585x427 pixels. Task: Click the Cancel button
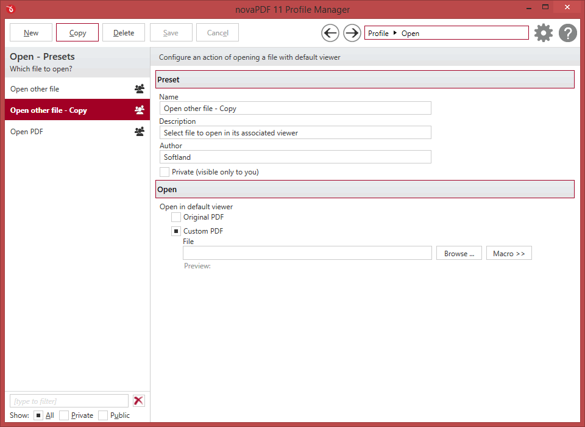[218, 32]
